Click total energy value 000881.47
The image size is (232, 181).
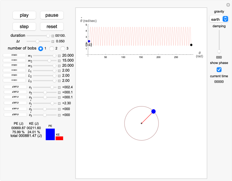click(27, 136)
